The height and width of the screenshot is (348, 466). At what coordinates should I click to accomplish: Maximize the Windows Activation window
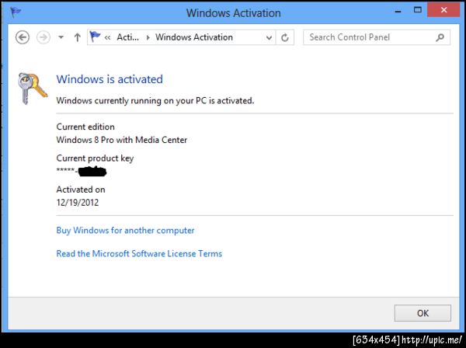pos(418,10)
